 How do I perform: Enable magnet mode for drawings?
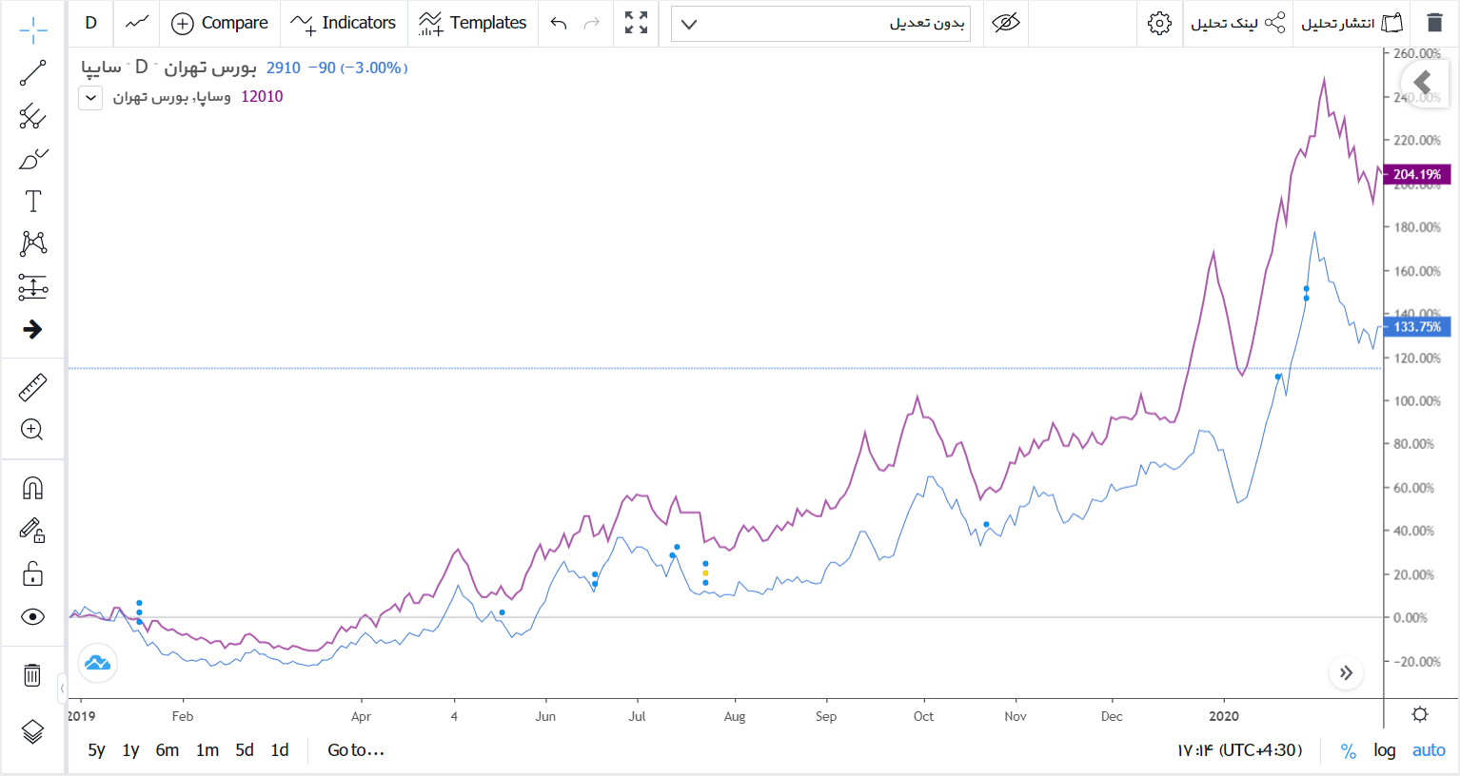click(x=32, y=489)
